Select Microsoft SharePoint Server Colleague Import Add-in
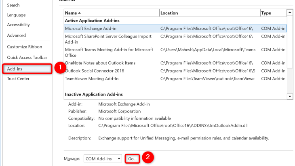This screenshot has height=166, width=295. (x=175, y=39)
